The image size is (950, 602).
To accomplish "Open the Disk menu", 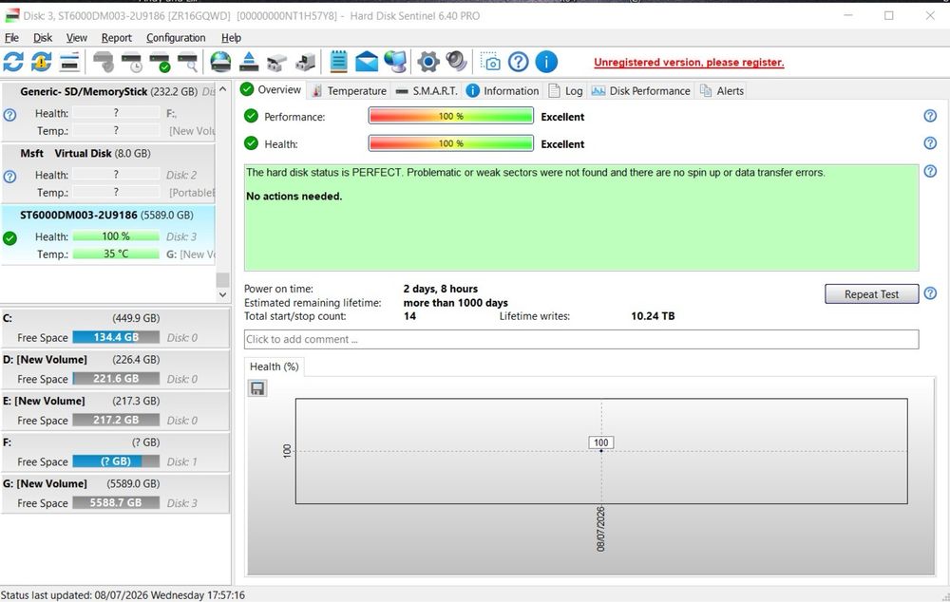I will [43, 38].
